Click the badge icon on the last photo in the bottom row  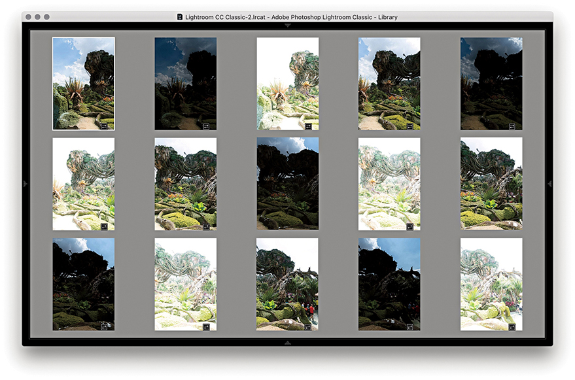click(x=512, y=326)
